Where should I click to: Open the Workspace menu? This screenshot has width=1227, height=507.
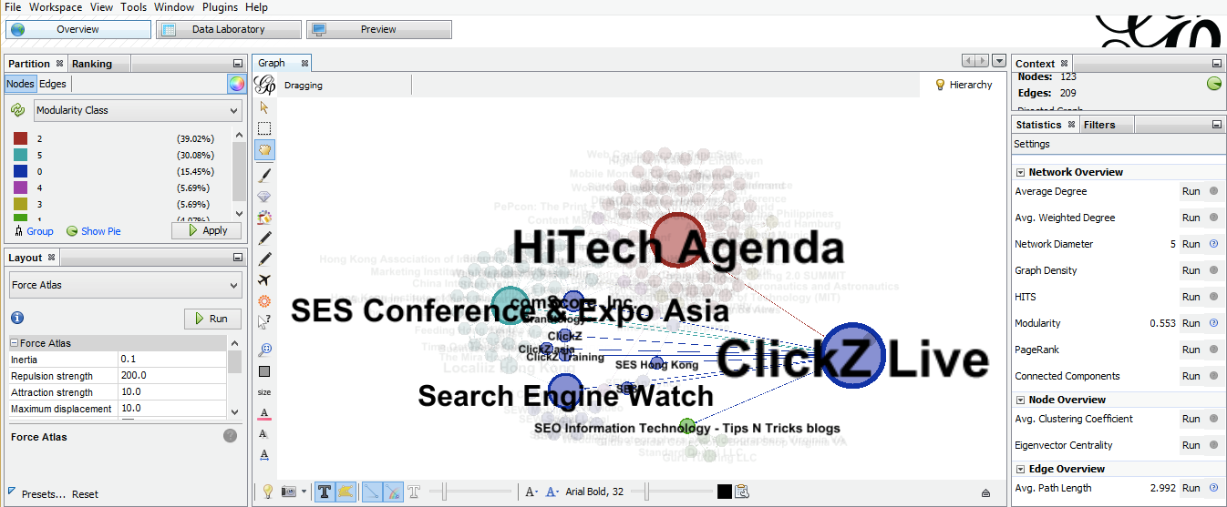point(55,7)
